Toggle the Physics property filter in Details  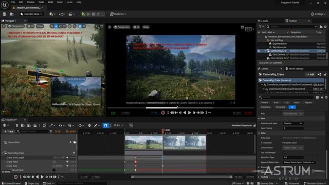coord(308,103)
